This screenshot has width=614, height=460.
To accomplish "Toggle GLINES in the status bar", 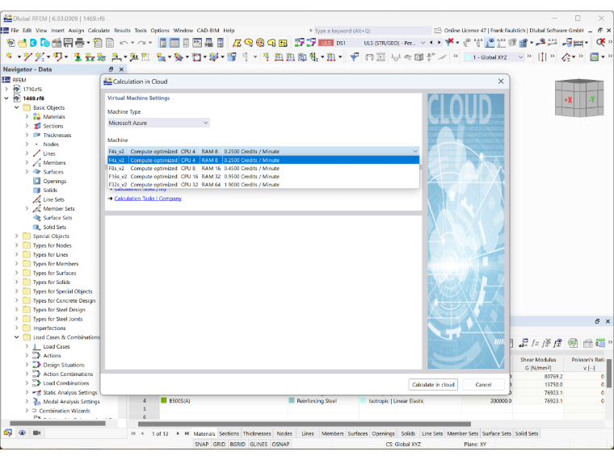I will tap(259, 444).
